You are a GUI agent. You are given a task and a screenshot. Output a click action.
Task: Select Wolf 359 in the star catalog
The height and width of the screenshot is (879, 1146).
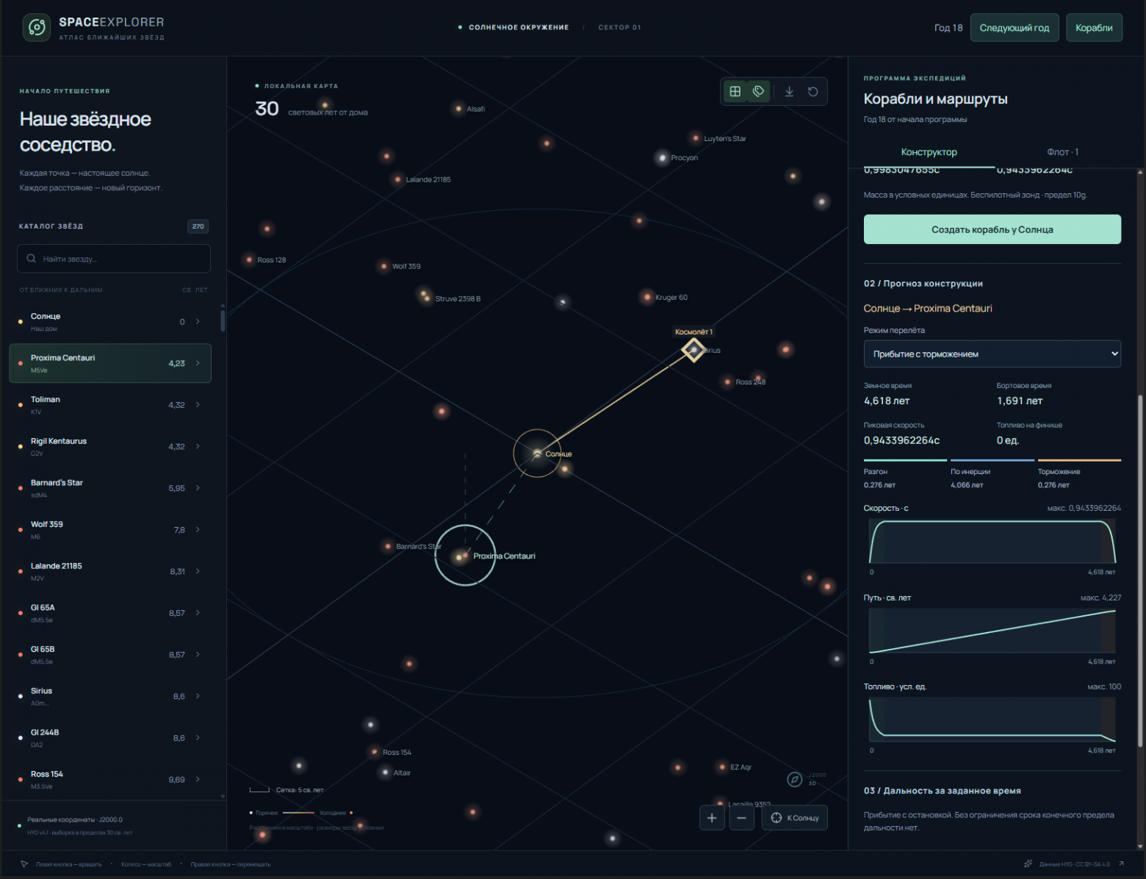(x=110, y=530)
